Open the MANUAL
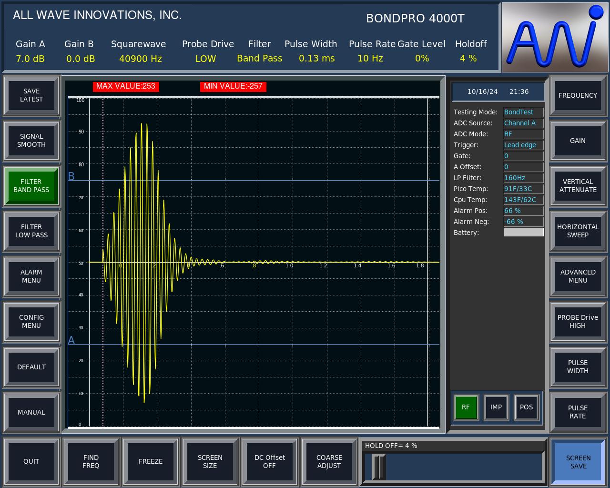Viewport: 610px width, 488px height. 31,412
